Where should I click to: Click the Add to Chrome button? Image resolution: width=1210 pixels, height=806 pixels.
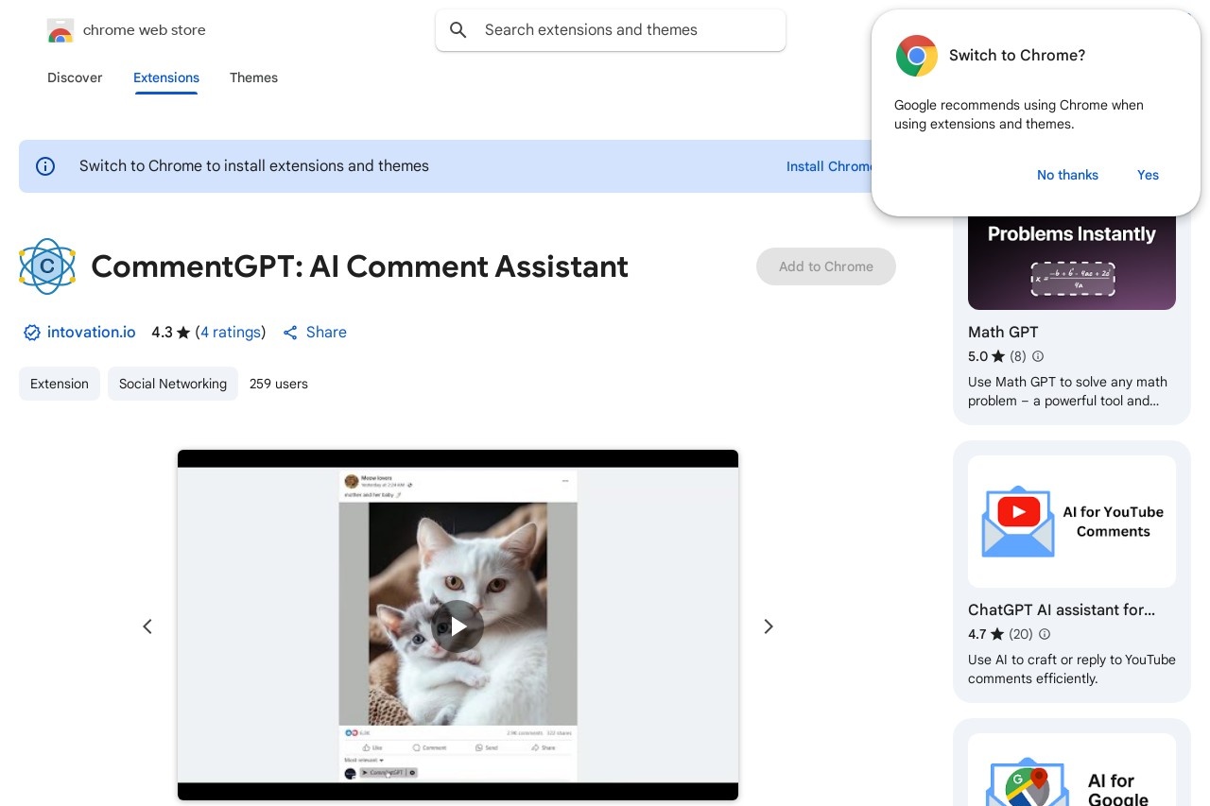click(x=826, y=266)
